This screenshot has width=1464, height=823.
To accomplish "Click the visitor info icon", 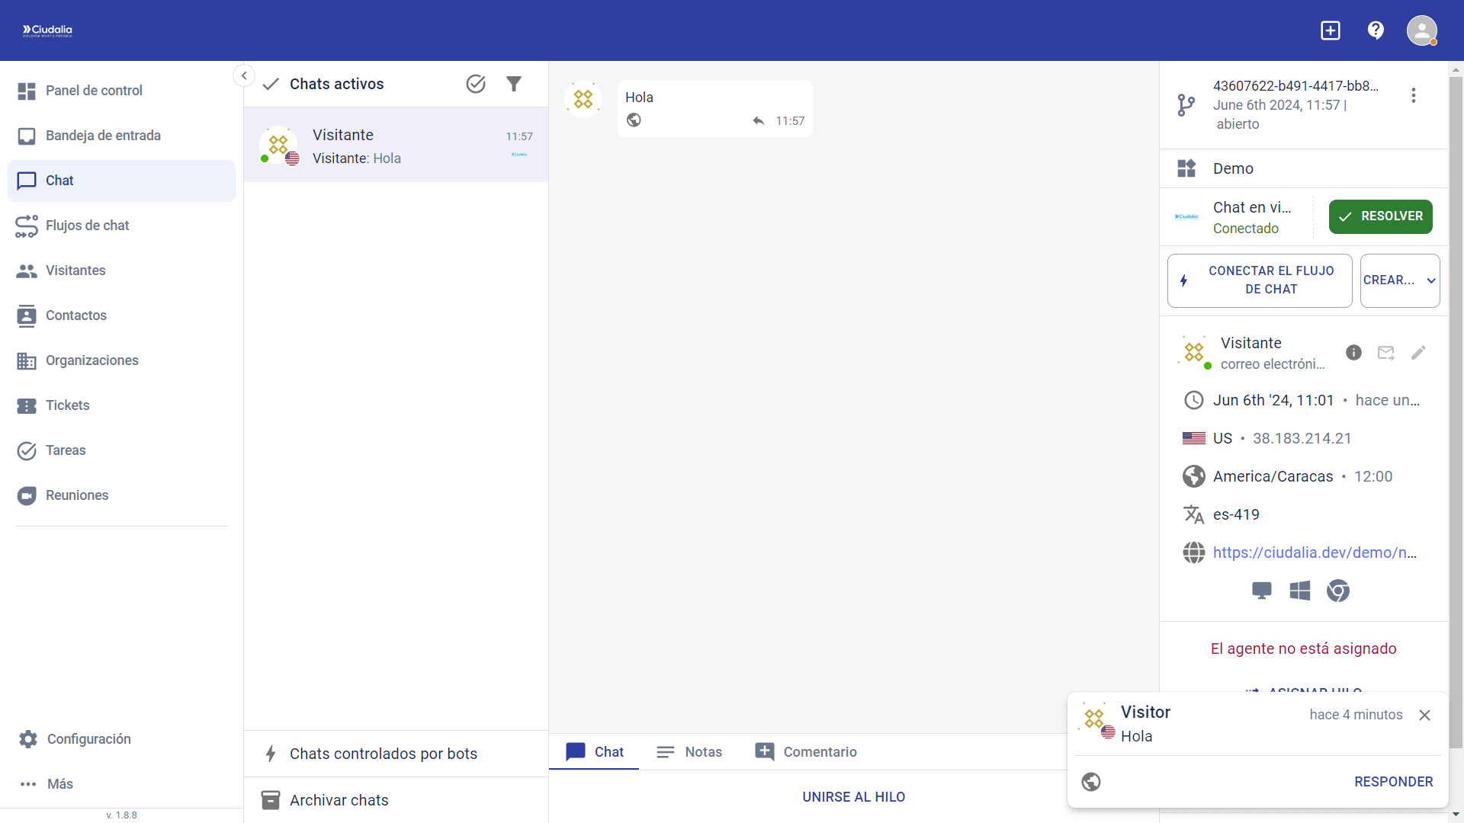I will click(1353, 352).
